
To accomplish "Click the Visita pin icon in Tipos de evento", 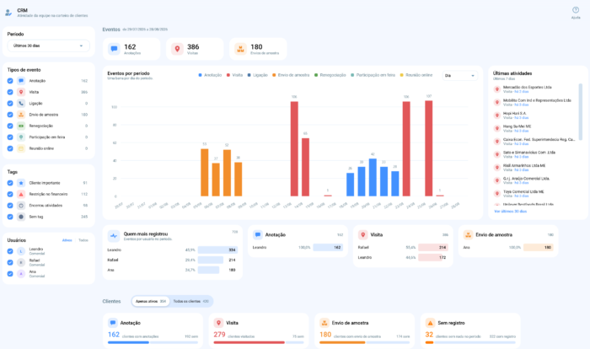I will coord(21,92).
